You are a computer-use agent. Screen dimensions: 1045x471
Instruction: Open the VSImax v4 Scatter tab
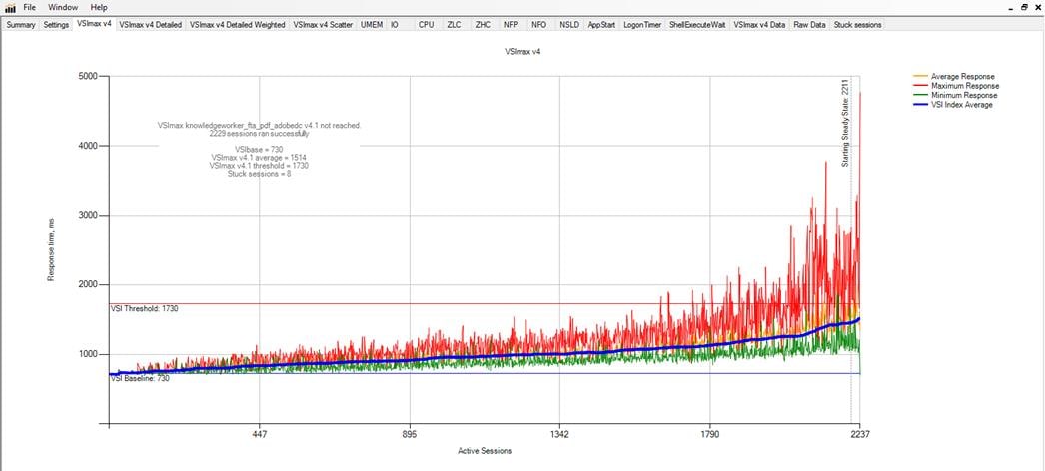tap(324, 25)
